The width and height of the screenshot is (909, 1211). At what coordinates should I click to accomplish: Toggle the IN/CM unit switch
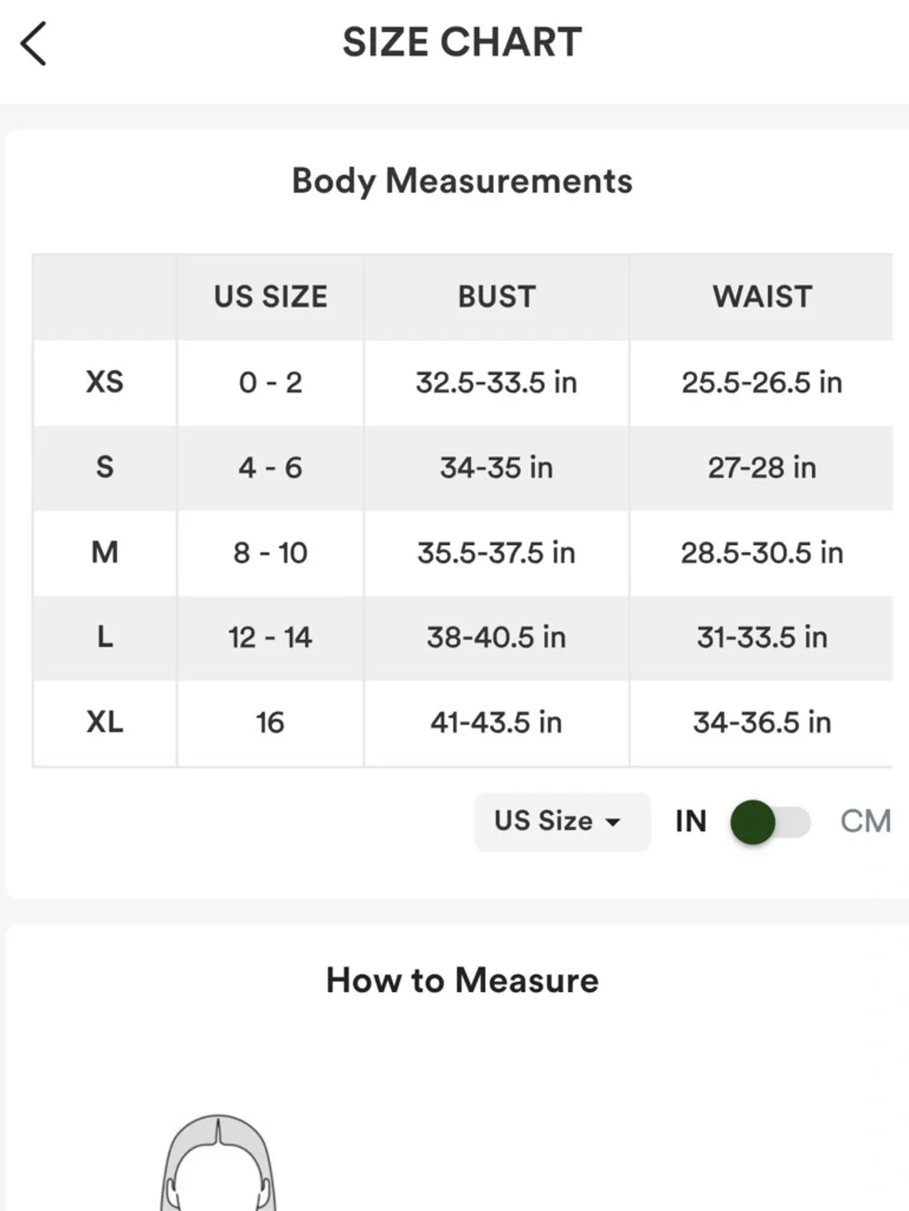coord(770,822)
